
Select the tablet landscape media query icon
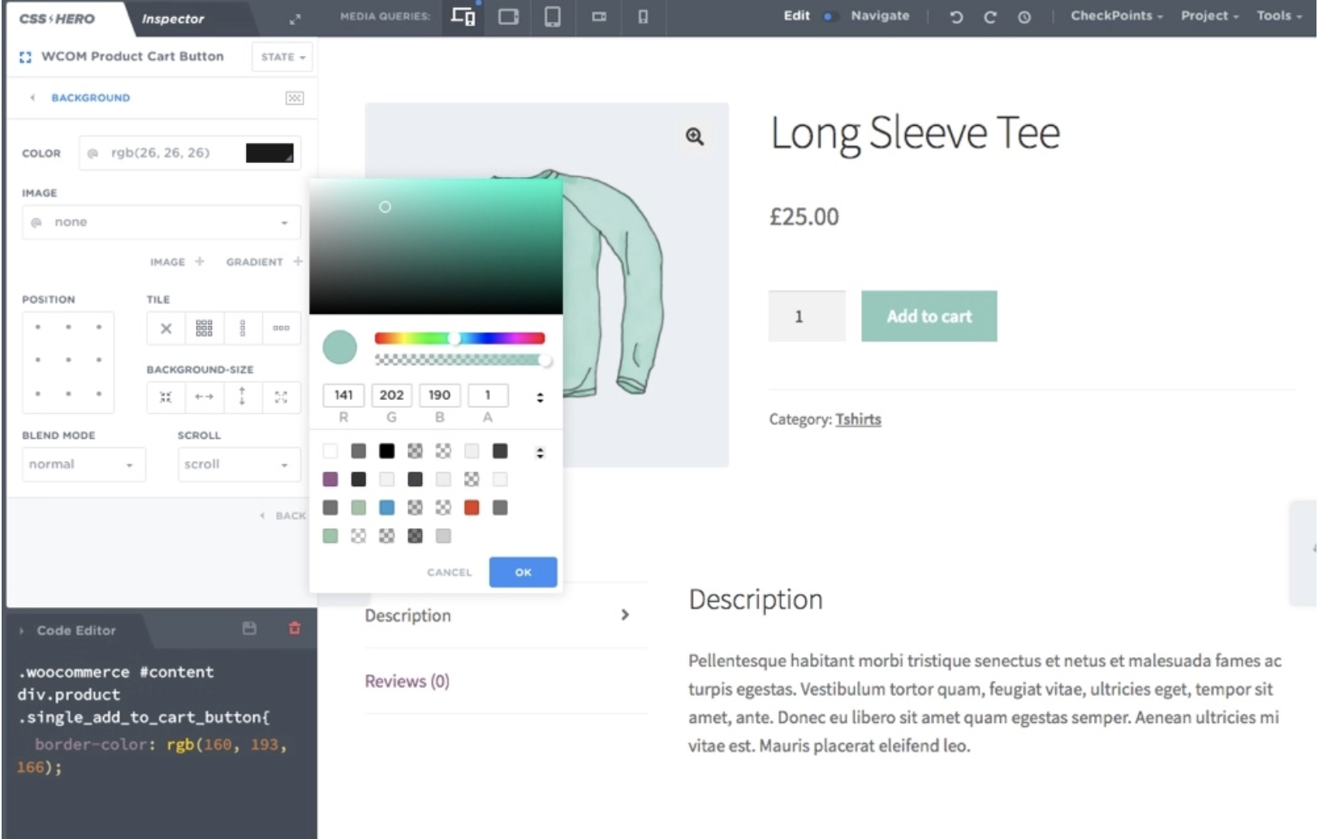[x=509, y=17]
